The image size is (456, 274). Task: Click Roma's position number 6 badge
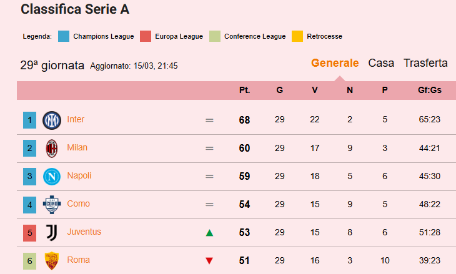pyautogui.click(x=29, y=261)
